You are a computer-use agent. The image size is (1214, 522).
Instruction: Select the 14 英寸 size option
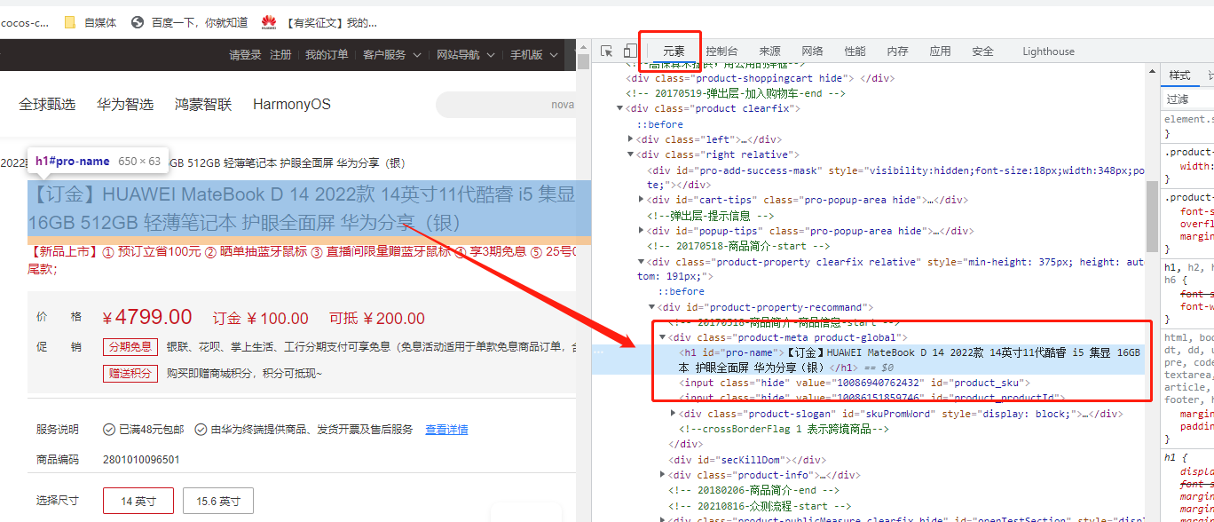138,501
